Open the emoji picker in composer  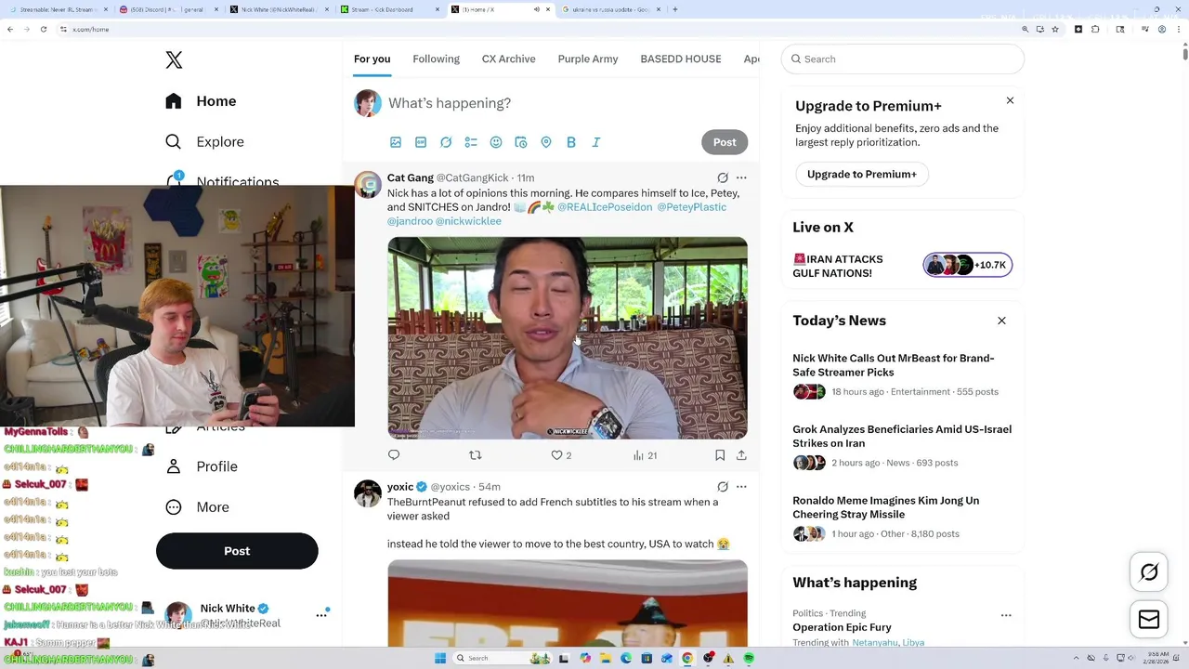(496, 142)
